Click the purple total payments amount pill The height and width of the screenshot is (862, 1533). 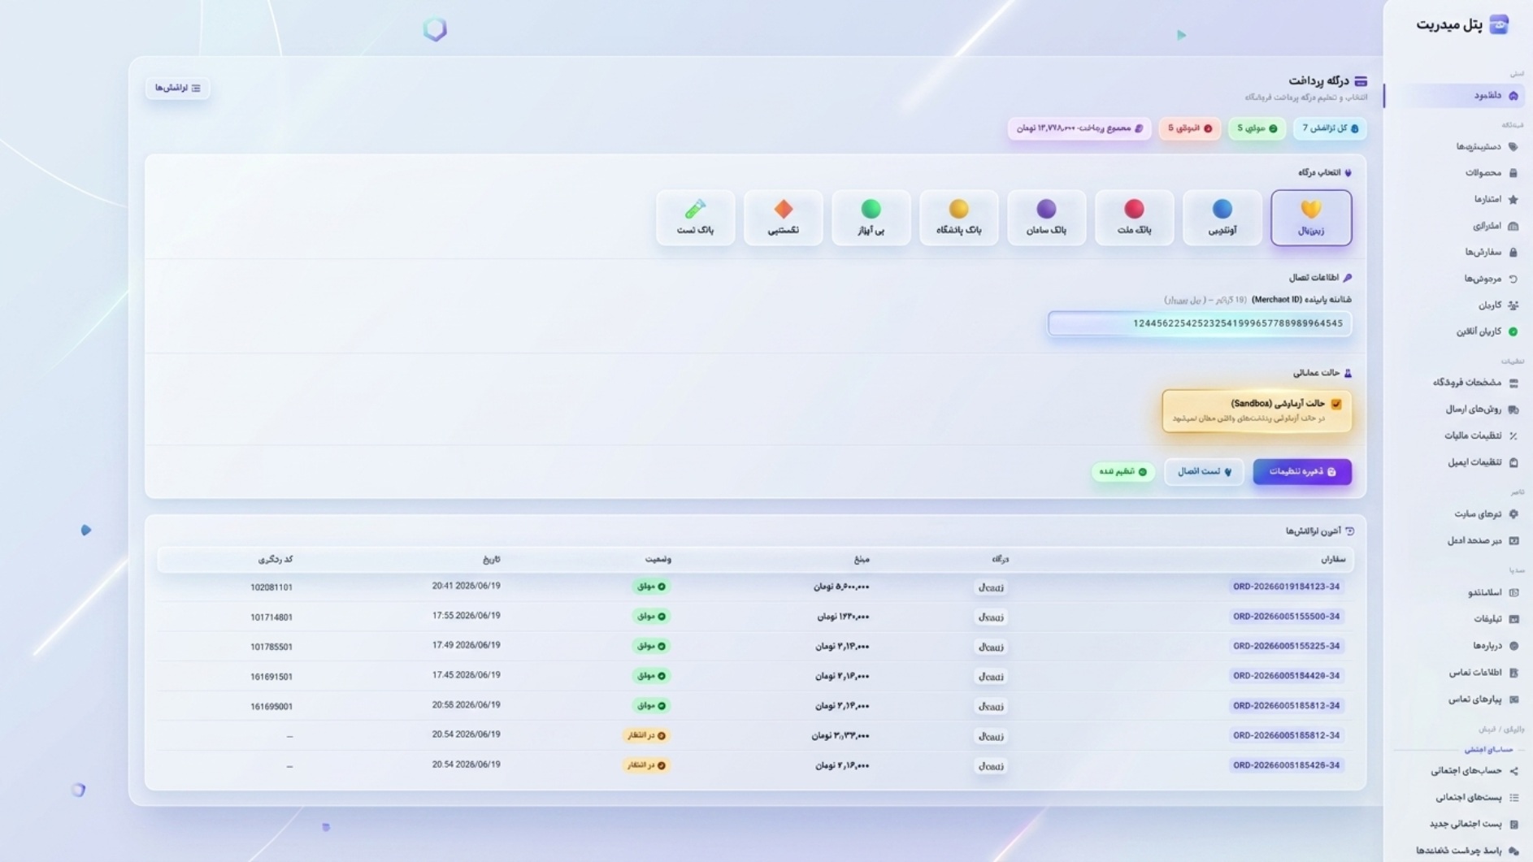click(x=1079, y=128)
